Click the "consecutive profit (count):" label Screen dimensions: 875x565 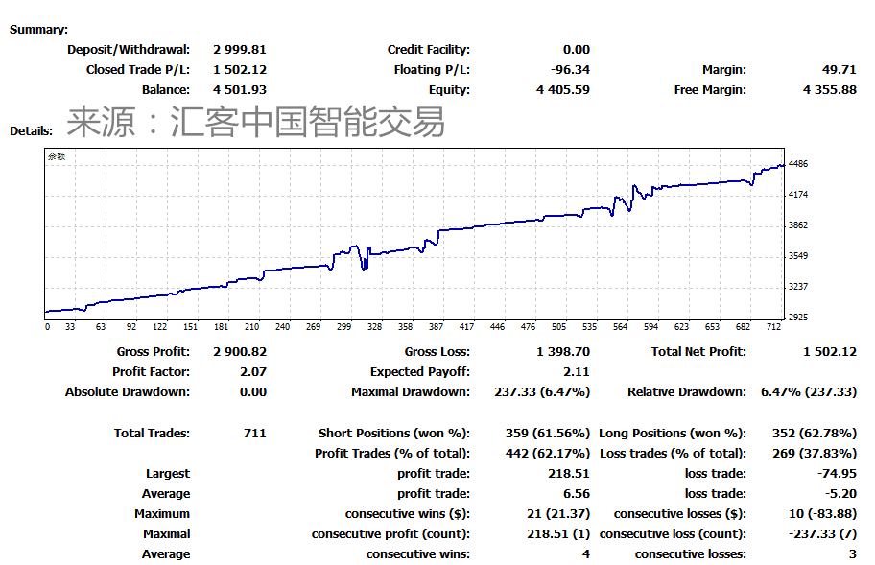[390, 533]
